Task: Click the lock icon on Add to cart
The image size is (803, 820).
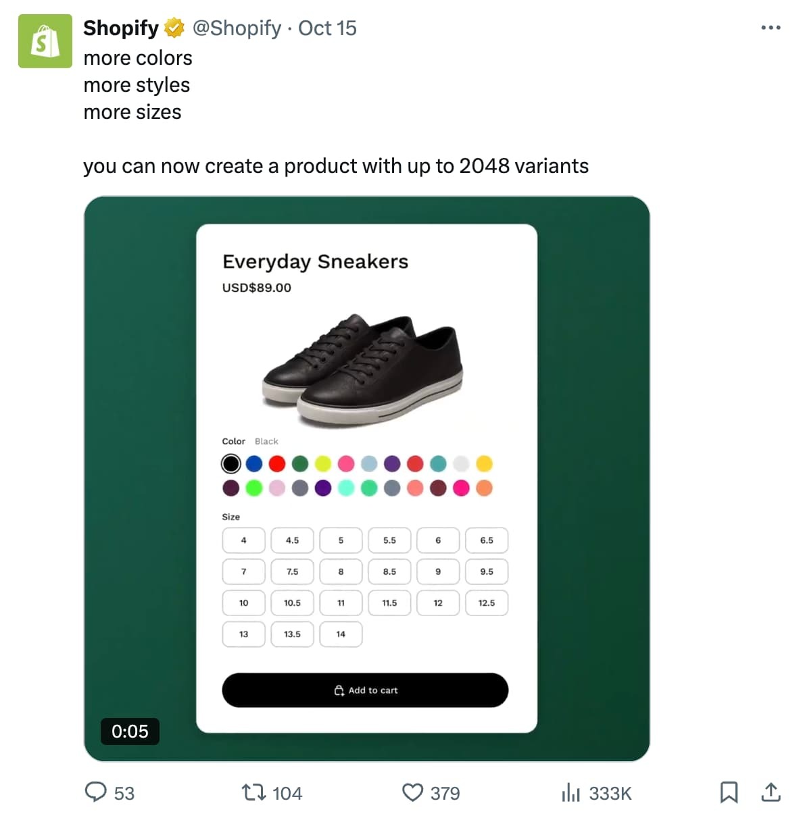Action: tap(339, 690)
